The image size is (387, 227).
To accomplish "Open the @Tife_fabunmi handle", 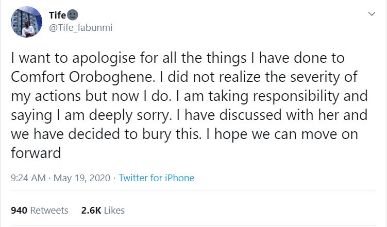I will (x=81, y=28).
